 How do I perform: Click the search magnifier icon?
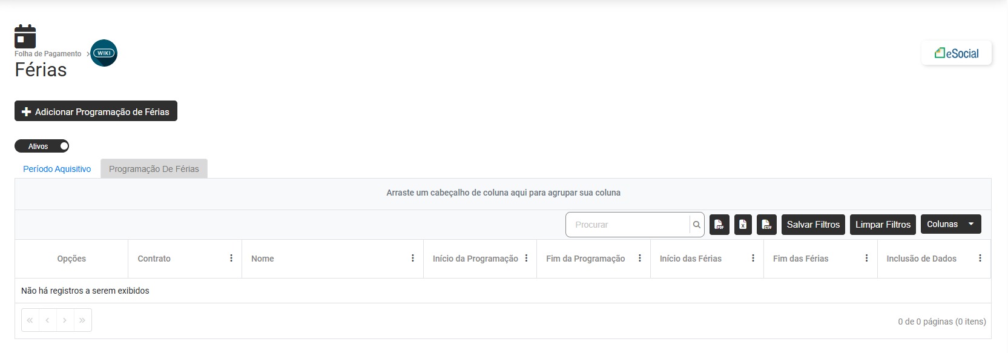697,225
